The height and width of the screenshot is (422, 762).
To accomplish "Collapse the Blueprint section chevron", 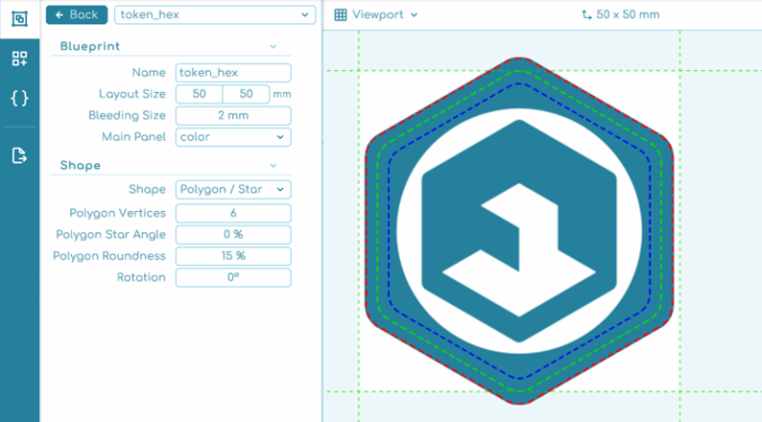I will point(274,47).
